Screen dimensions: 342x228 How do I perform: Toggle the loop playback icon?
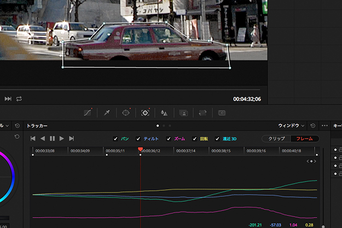pos(19,99)
